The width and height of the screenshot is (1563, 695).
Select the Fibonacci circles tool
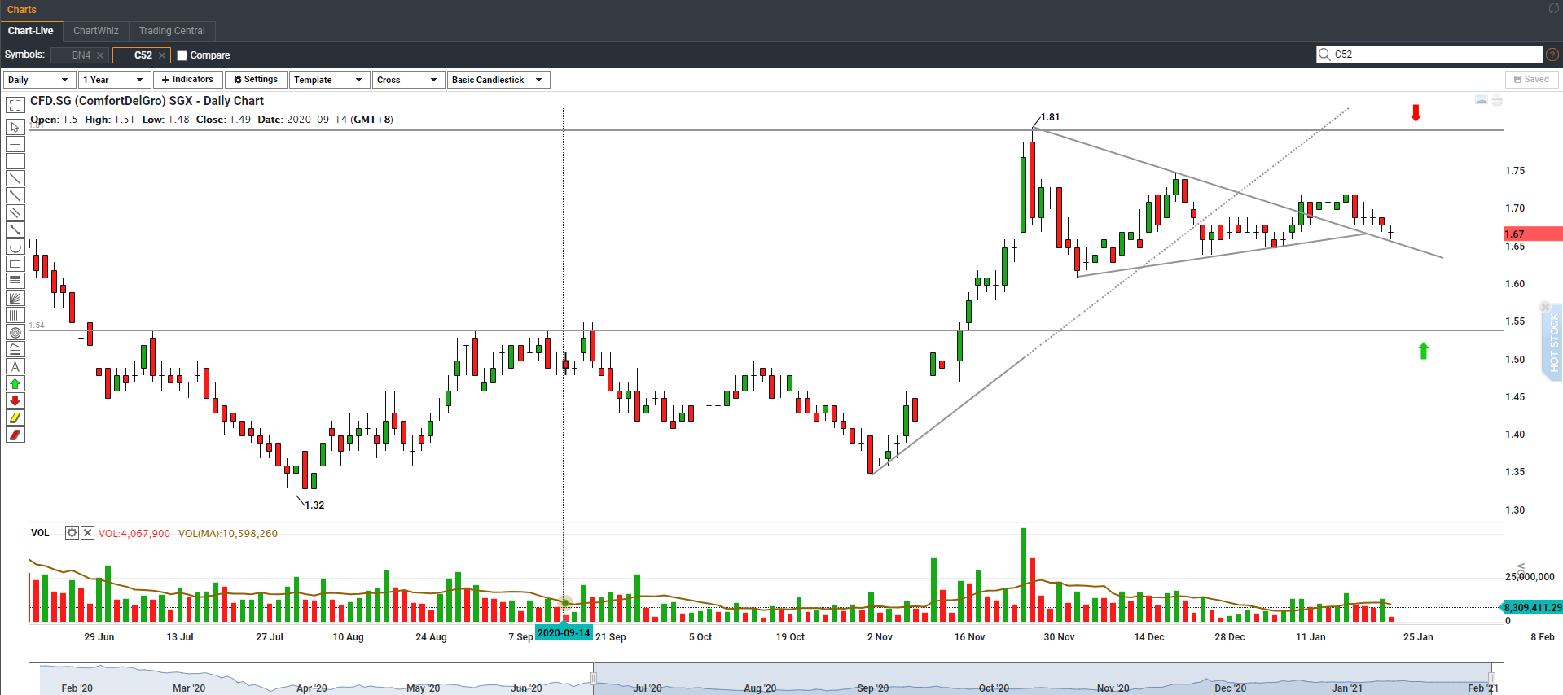[15, 333]
